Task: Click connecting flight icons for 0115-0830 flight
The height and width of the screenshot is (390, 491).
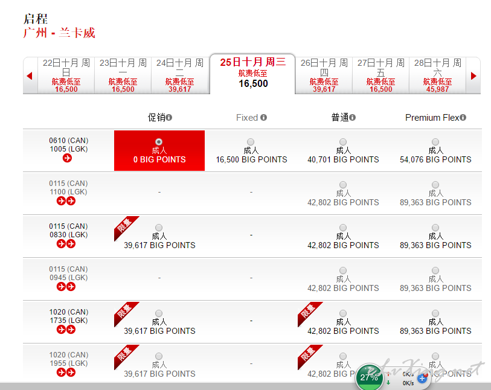Action: pos(66,244)
